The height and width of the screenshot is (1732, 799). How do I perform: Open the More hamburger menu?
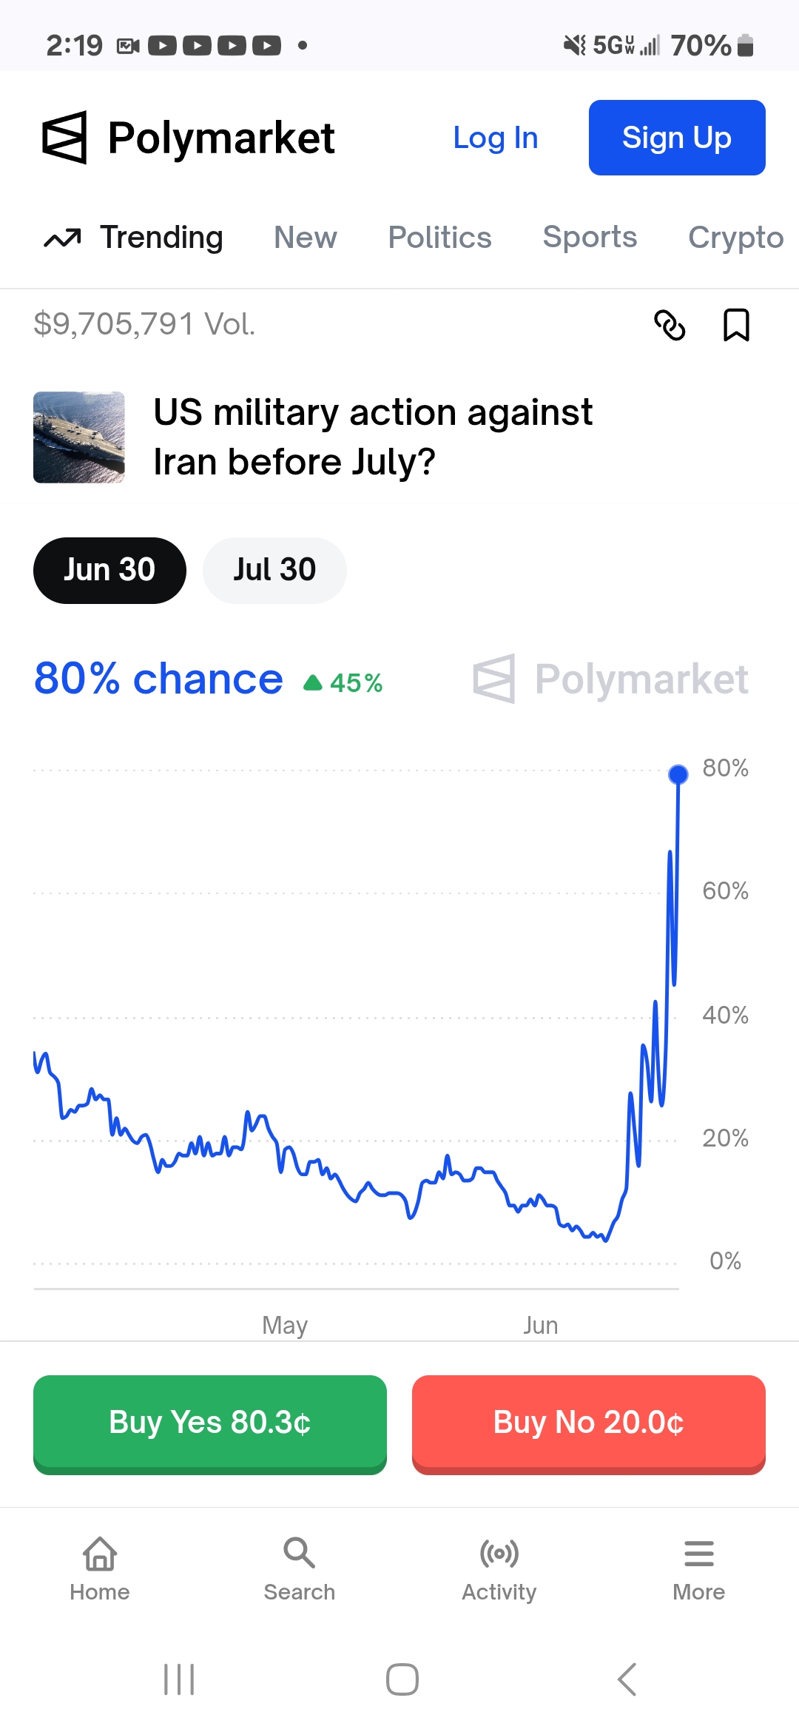pos(699,1554)
